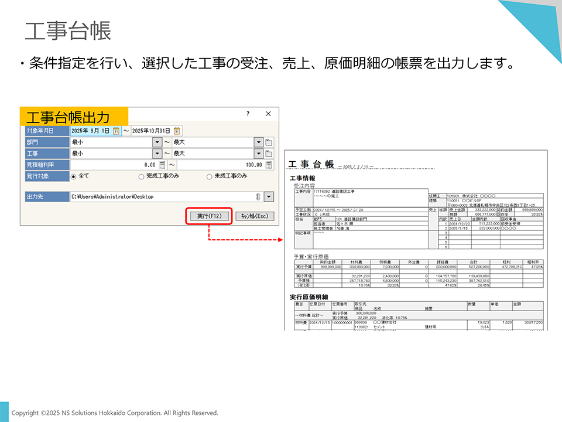Open calendar picker for start date 2025年9月1日
The width and height of the screenshot is (562, 422).
coord(116,131)
